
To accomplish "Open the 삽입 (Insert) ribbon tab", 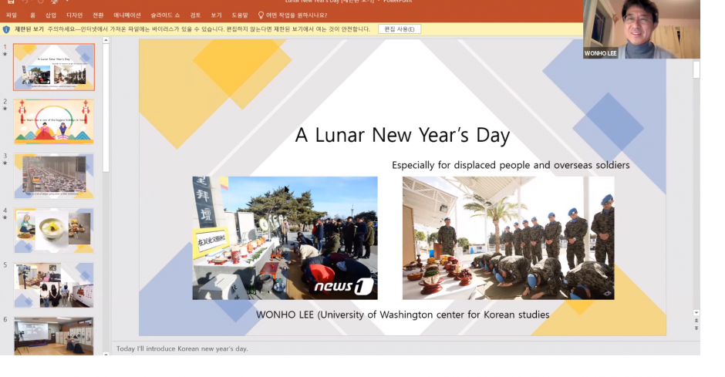I will click(x=51, y=15).
